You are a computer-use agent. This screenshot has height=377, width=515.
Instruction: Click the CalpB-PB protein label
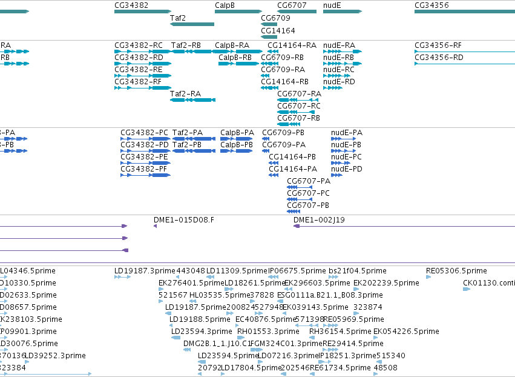point(237,145)
